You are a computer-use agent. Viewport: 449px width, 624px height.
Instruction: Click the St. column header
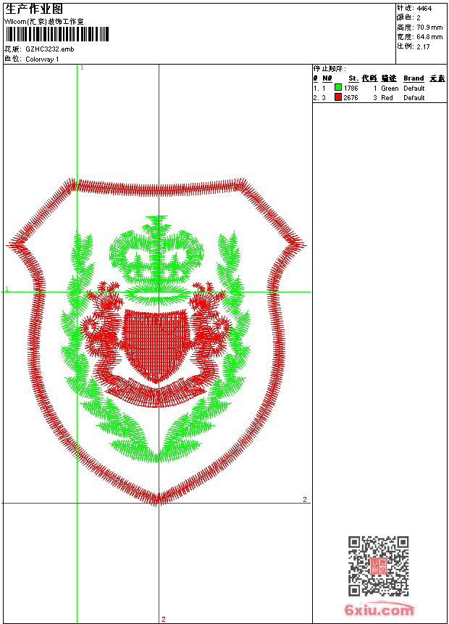353,78
